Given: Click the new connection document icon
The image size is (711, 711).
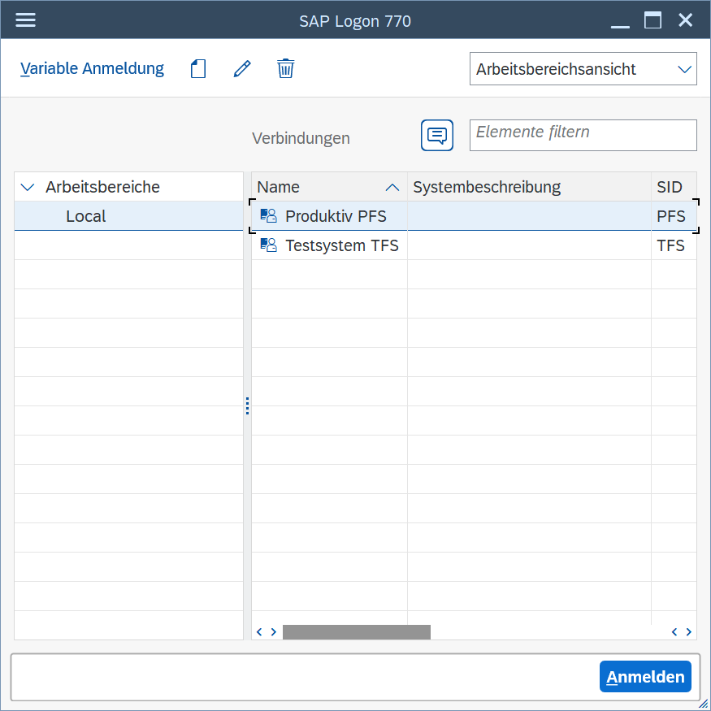Looking at the screenshot, I should point(198,69).
